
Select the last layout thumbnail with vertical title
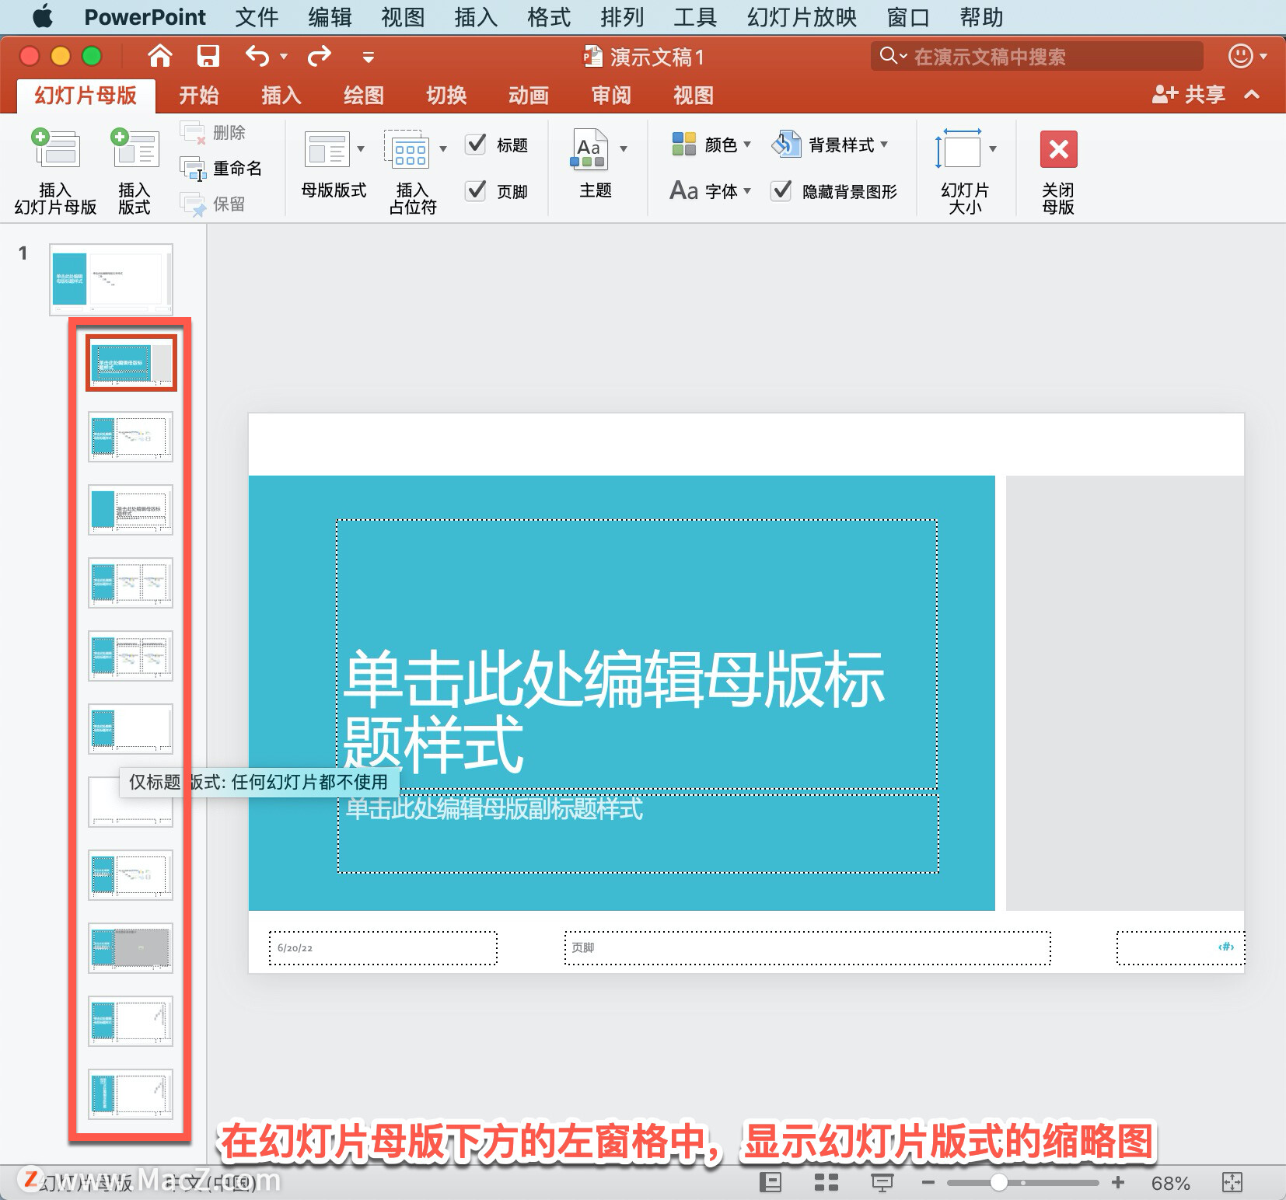131,1094
